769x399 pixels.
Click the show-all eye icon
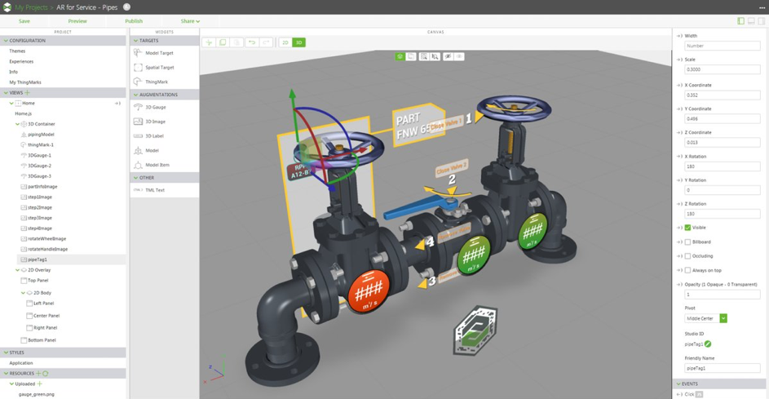pos(459,56)
